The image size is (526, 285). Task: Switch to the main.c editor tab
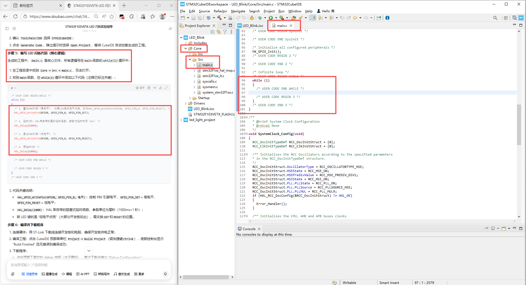click(282, 26)
